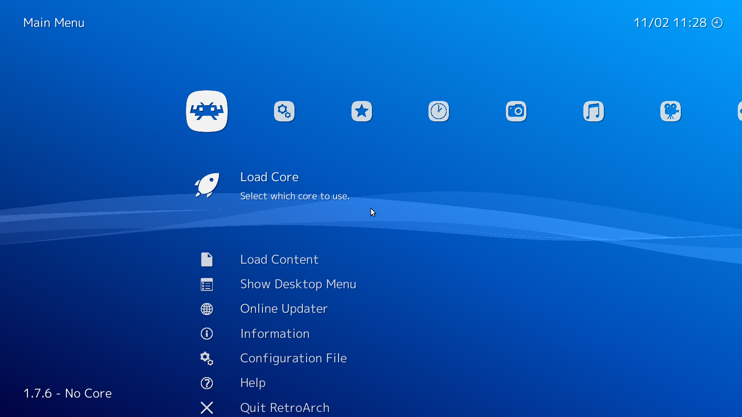Click the X icon beside Quit RetroArch
This screenshot has height=417, width=742.
tap(207, 408)
